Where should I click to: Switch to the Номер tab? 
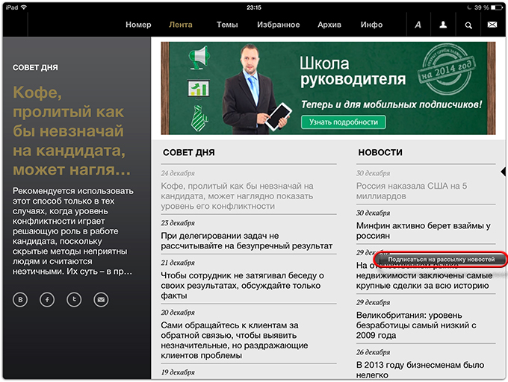138,25
